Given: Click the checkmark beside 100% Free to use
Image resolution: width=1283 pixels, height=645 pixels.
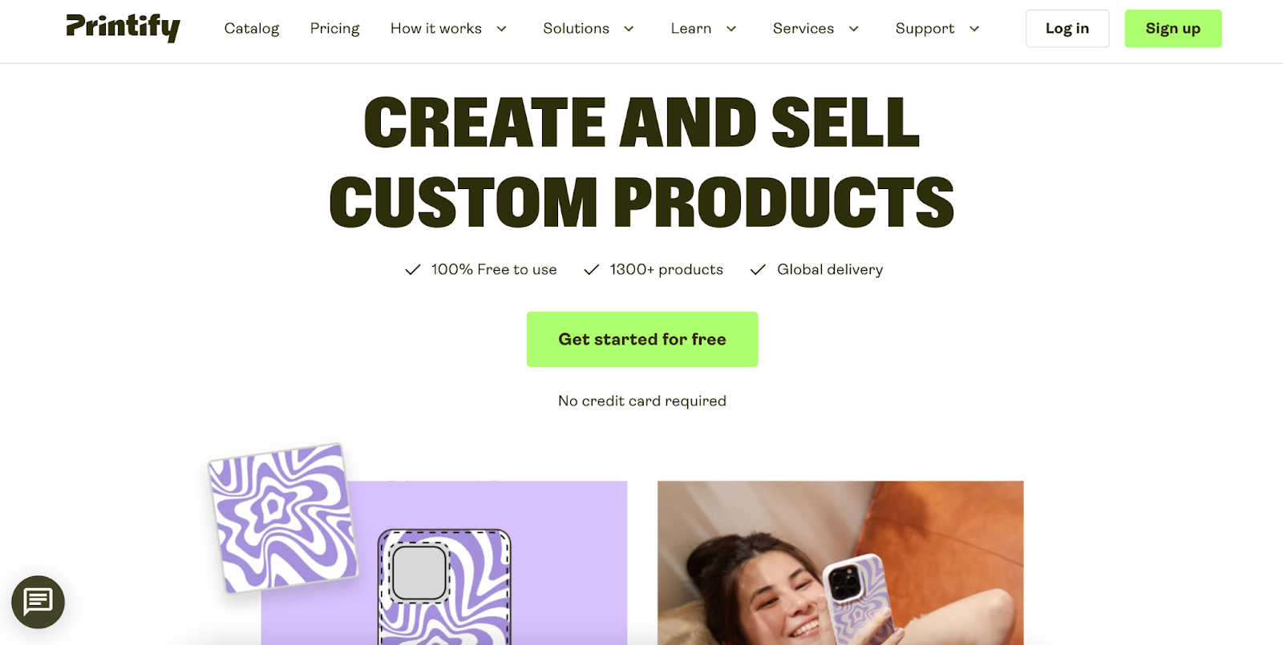Looking at the screenshot, I should [413, 270].
